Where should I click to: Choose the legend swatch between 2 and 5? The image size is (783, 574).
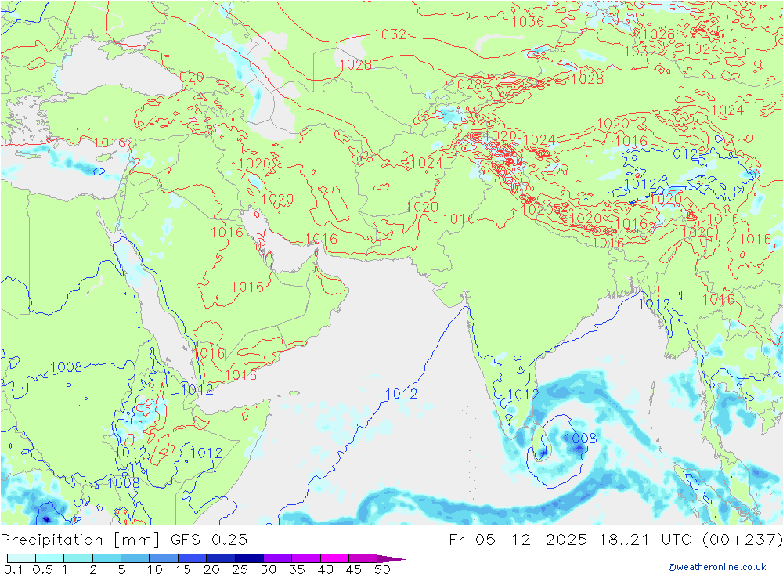[106, 558]
